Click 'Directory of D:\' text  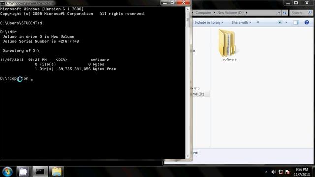(x=21, y=51)
